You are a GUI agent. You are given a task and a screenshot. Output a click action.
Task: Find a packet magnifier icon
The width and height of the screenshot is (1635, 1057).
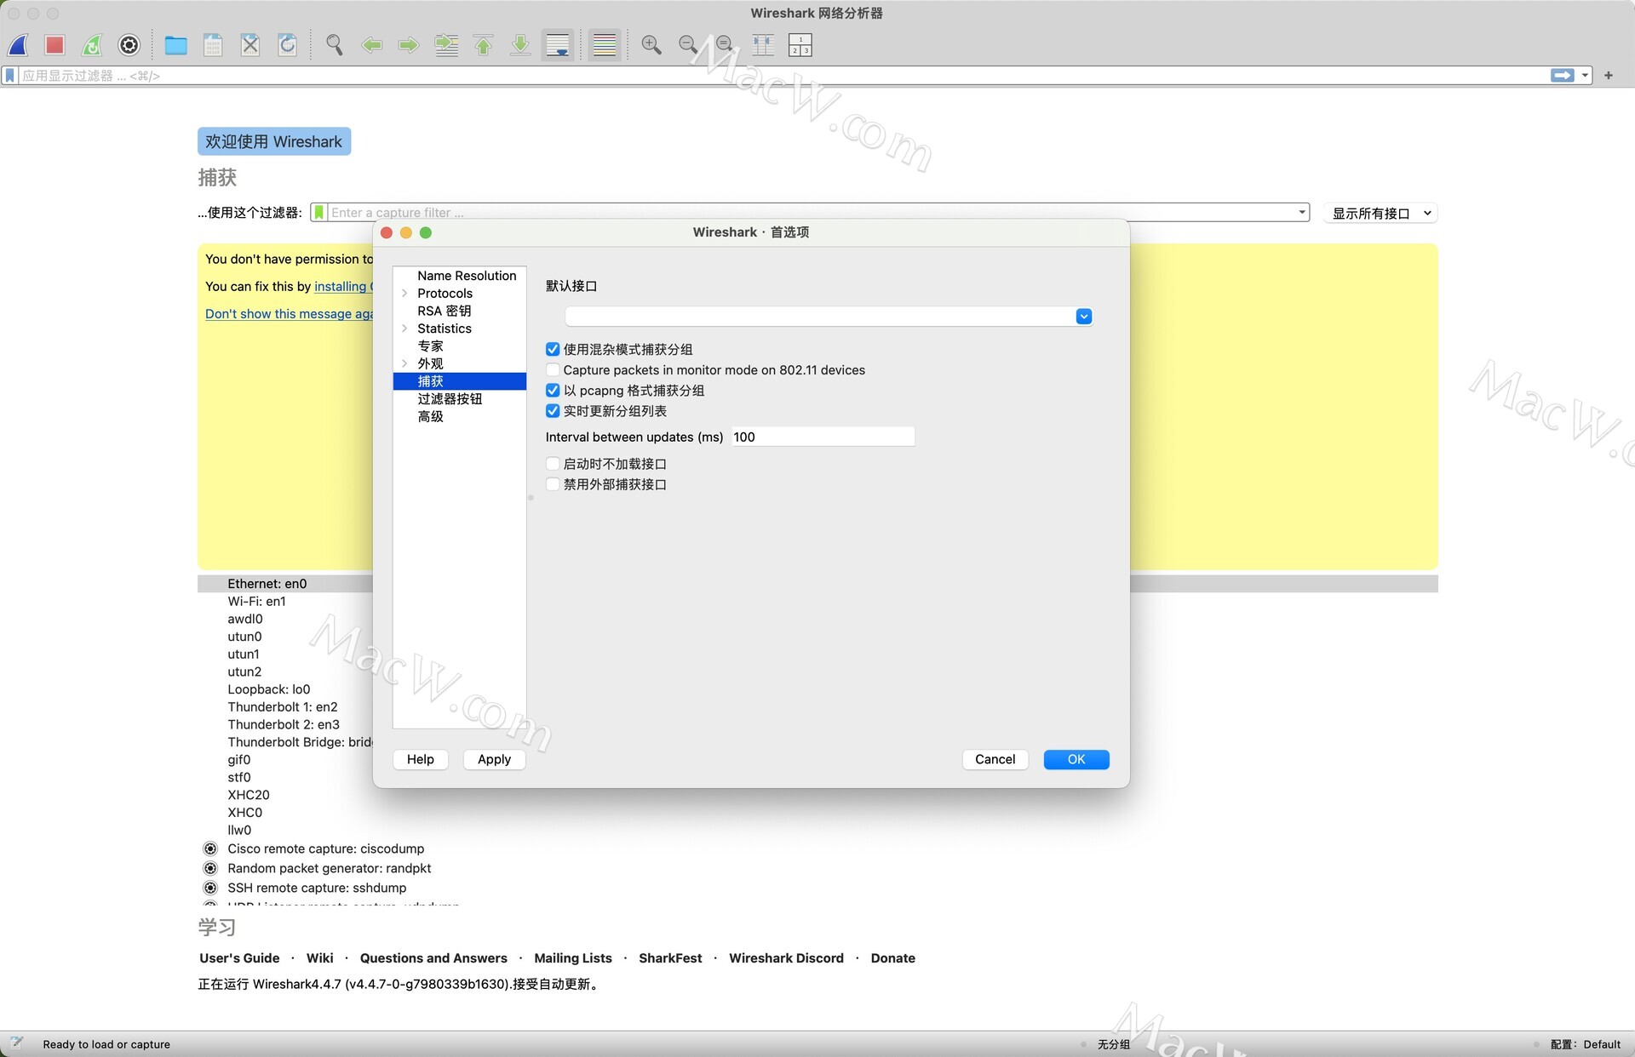(x=335, y=45)
